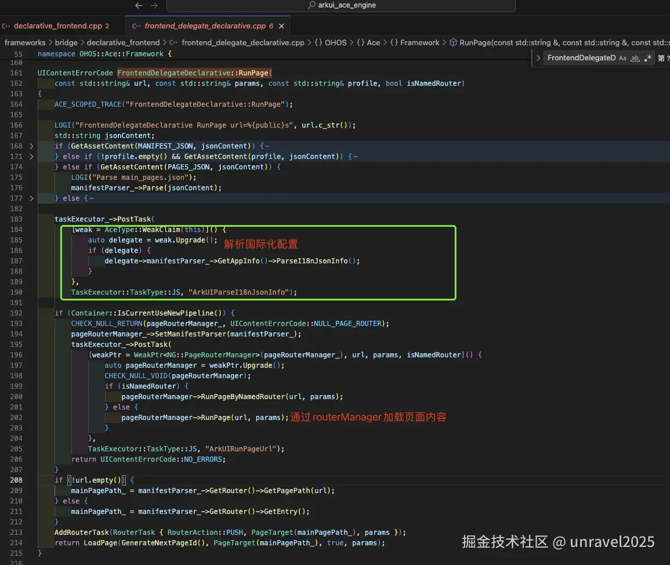Click NO_ERRORS return on line 206

pos(203,459)
